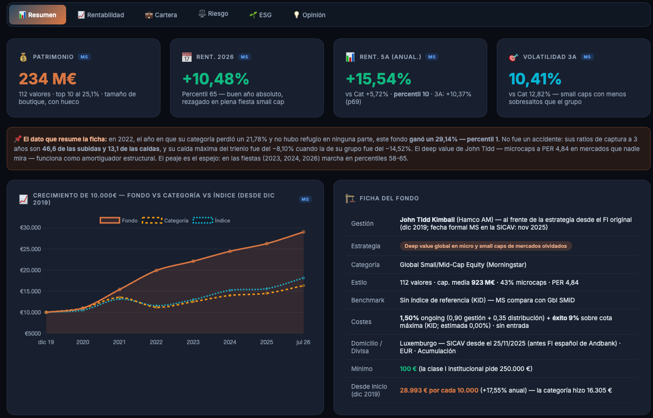Click the chart icon beside Crecimiento de 10.000€

tap(23, 199)
